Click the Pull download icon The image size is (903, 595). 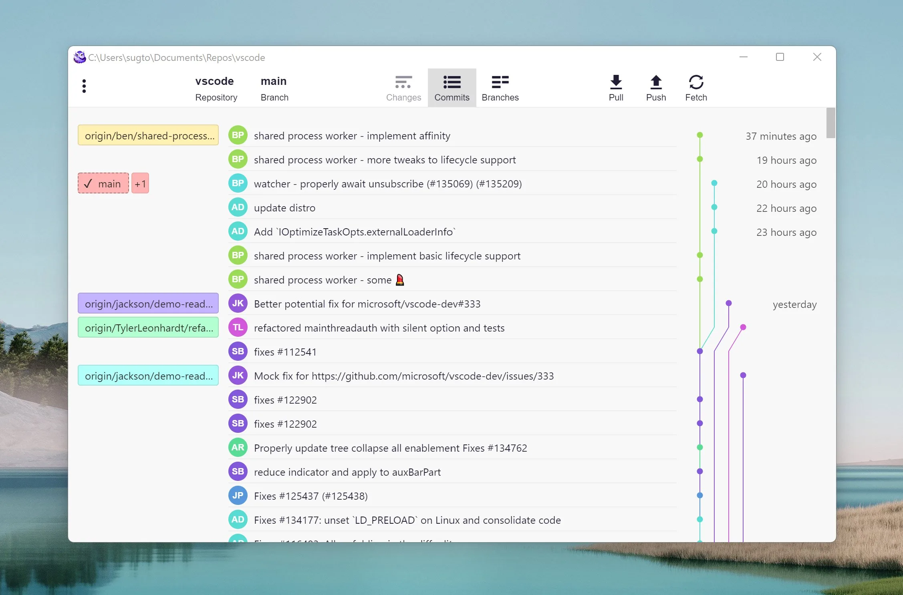click(x=616, y=82)
